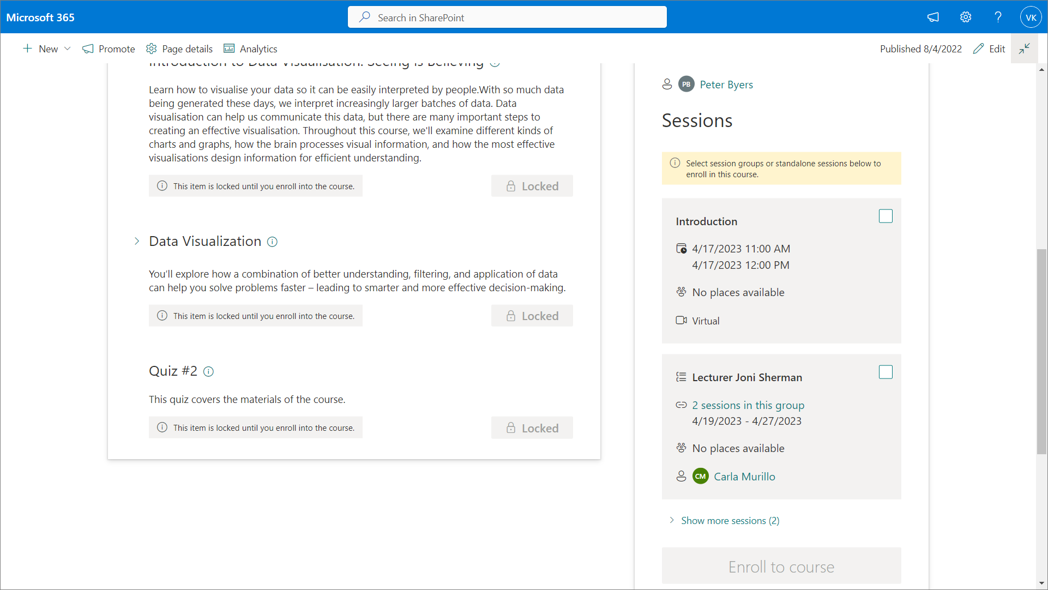Viewport: 1048px width, 590px height.
Task: Open Page details in command bar
Action: [x=179, y=49]
